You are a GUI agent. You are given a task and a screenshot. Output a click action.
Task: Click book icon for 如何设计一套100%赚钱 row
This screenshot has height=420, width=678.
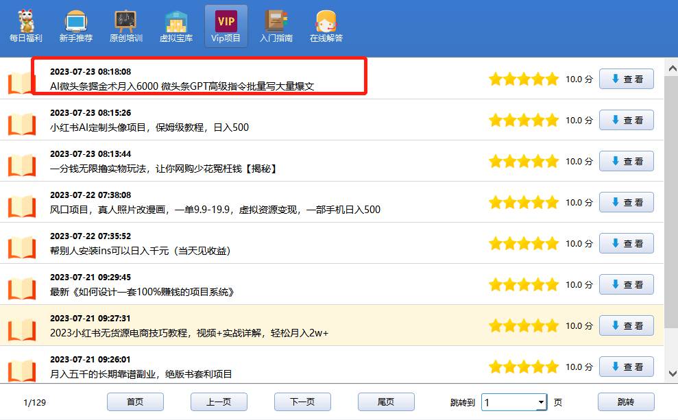22,288
